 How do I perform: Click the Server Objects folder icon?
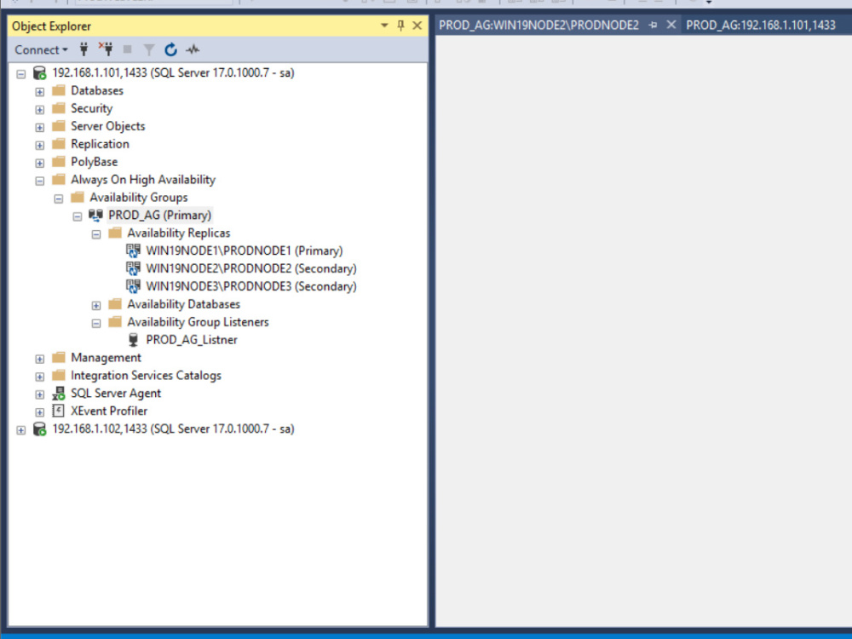(59, 126)
